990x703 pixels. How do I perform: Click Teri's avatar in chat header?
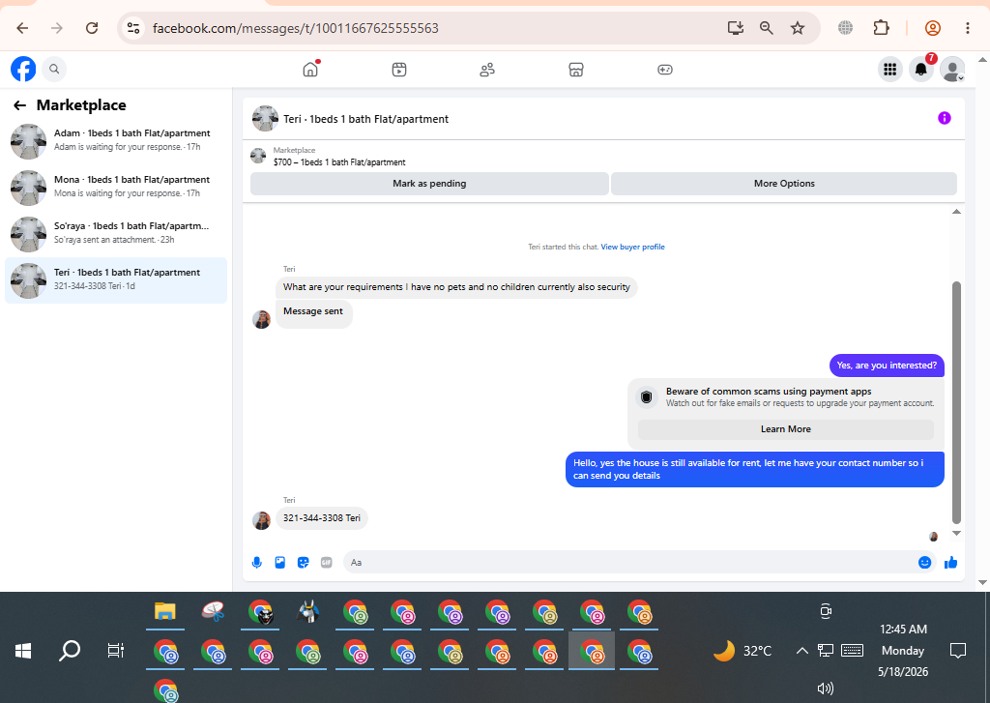(x=265, y=118)
